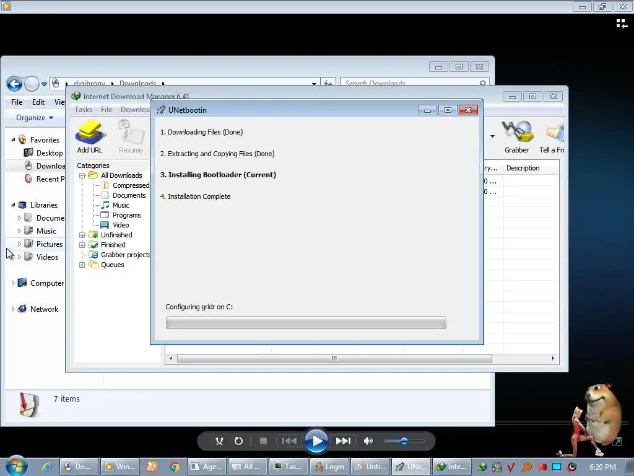Click the red Close button of UNetbootin
The height and width of the screenshot is (476, 634).
click(468, 110)
